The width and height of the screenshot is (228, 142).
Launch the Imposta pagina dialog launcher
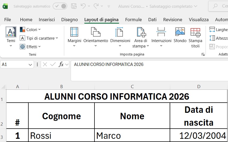tap(203, 54)
